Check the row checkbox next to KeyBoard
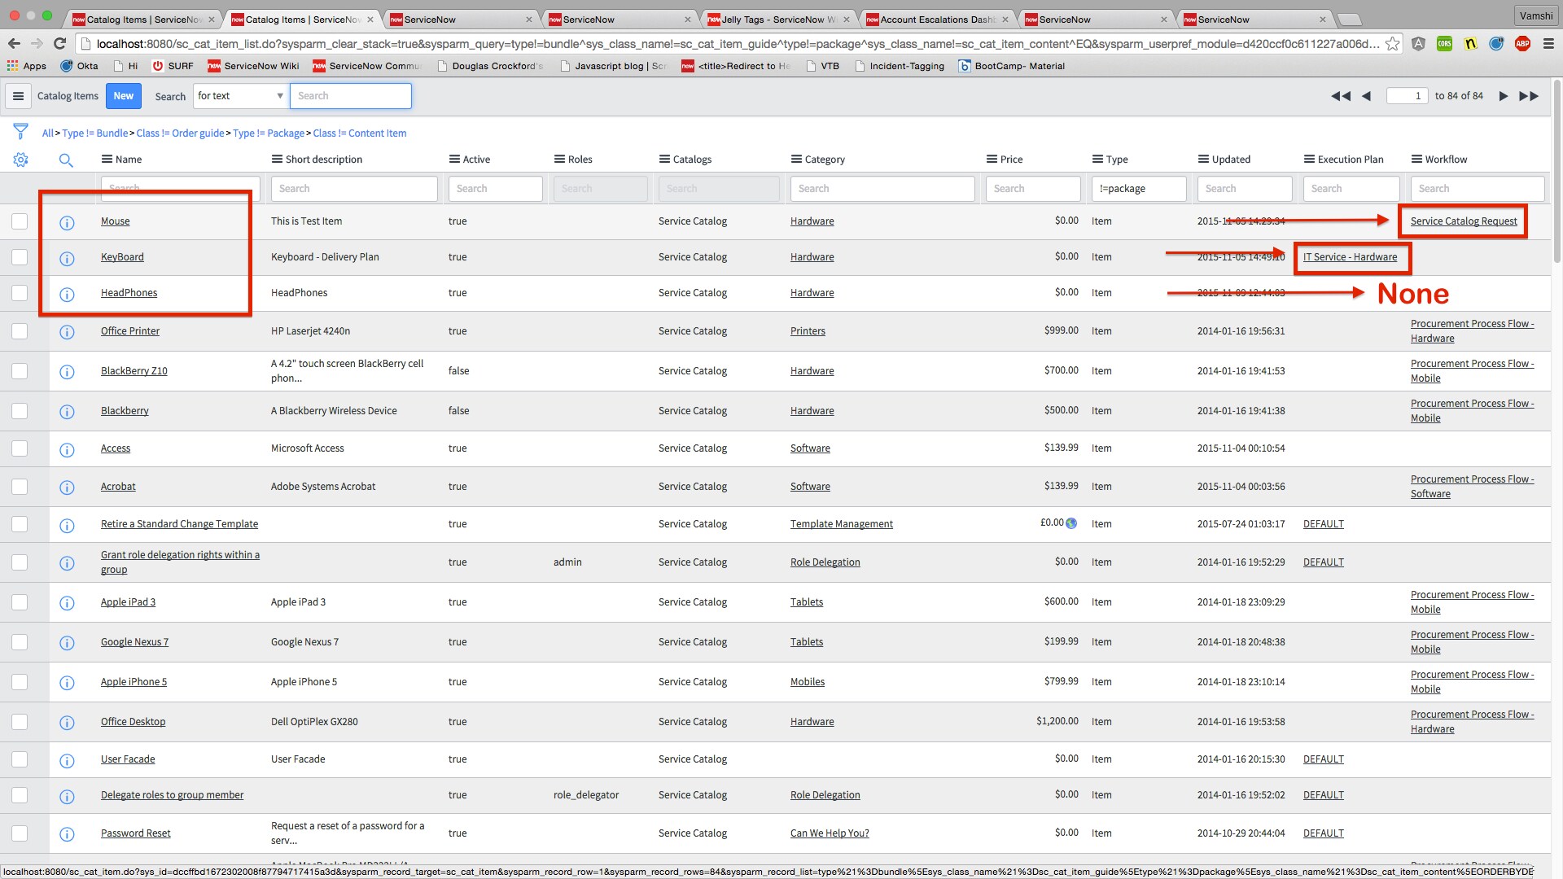The image size is (1563, 879). click(x=19, y=256)
